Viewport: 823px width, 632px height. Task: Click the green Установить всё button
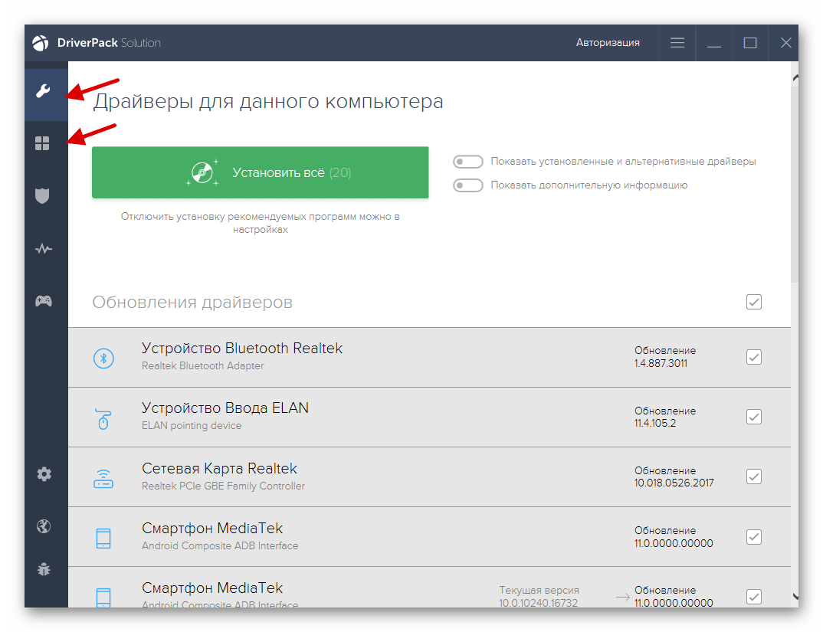[x=261, y=172]
